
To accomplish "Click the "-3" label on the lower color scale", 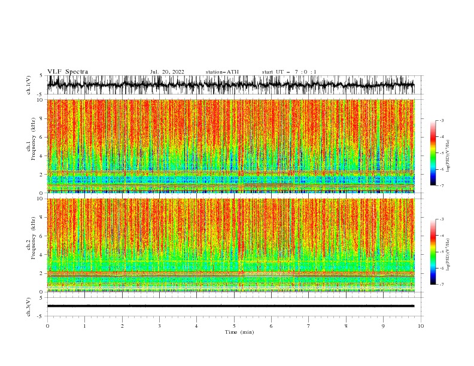I will coord(442,219).
